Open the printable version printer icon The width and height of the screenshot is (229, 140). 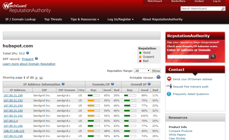tap(158, 77)
